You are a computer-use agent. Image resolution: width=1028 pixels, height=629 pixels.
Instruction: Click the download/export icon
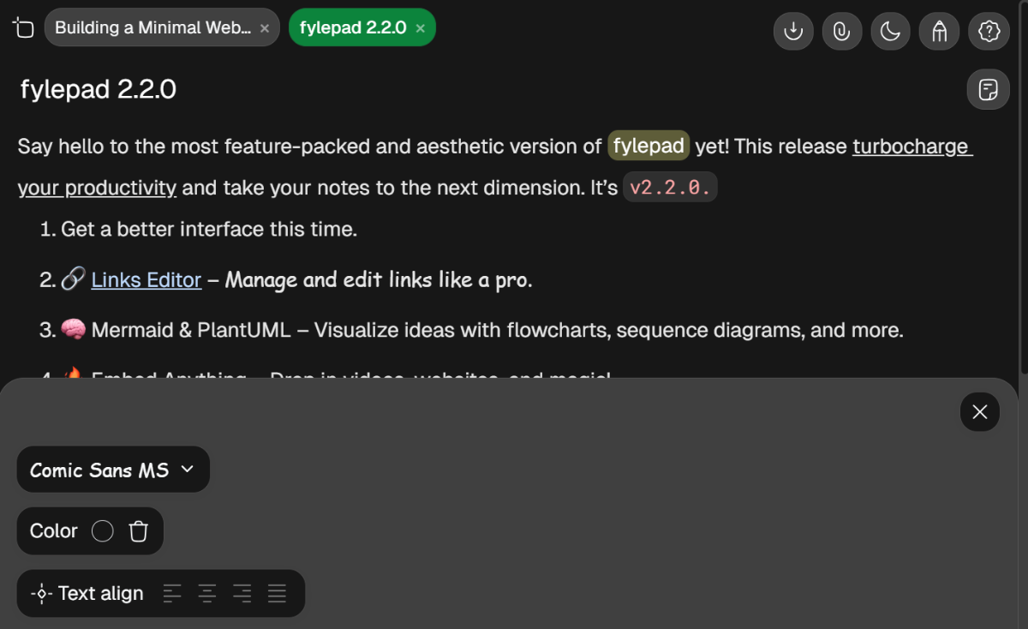click(x=793, y=32)
